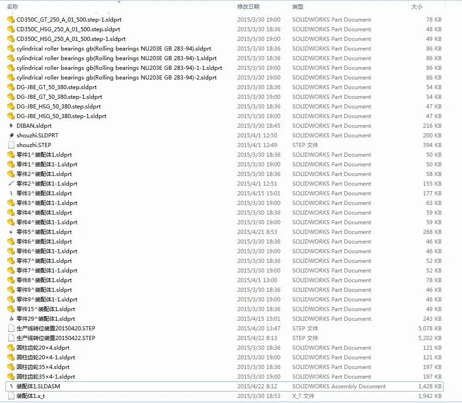Select cylindrical roller bearings NU203E GB 283-94).sldprt
The width and height of the screenshot is (462, 403).
(x=114, y=49)
